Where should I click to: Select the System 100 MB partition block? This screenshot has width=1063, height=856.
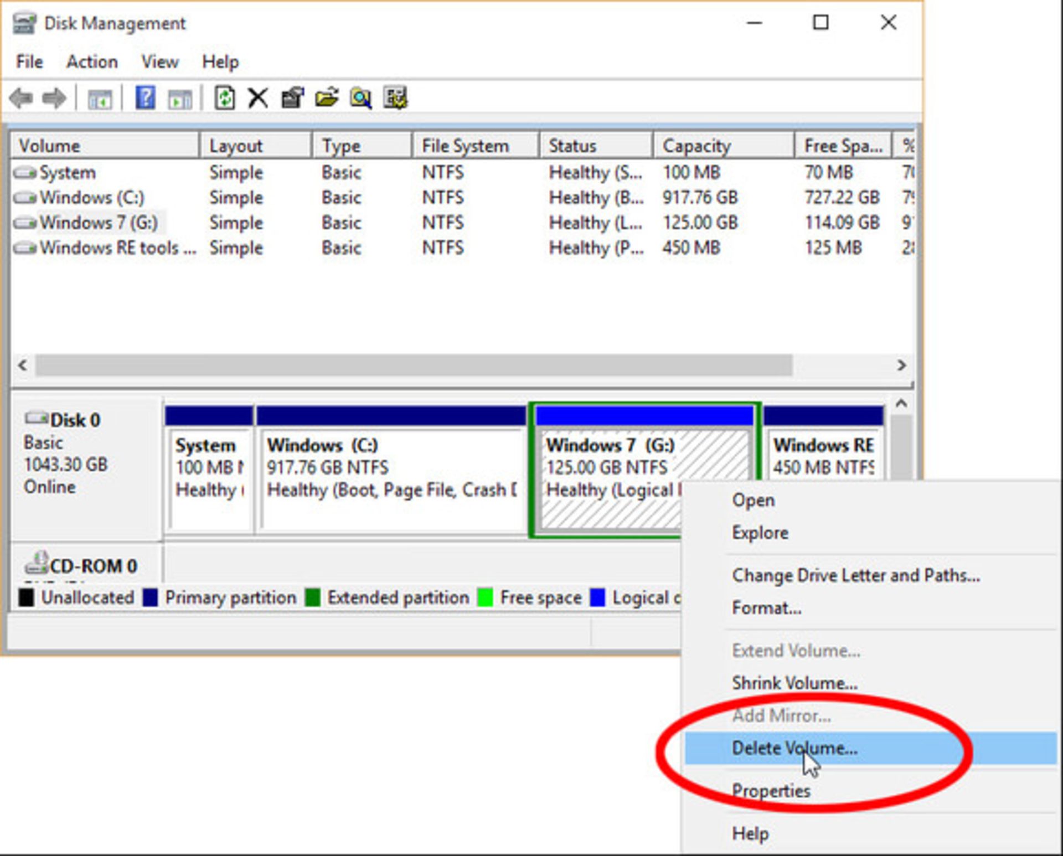pos(209,471)
